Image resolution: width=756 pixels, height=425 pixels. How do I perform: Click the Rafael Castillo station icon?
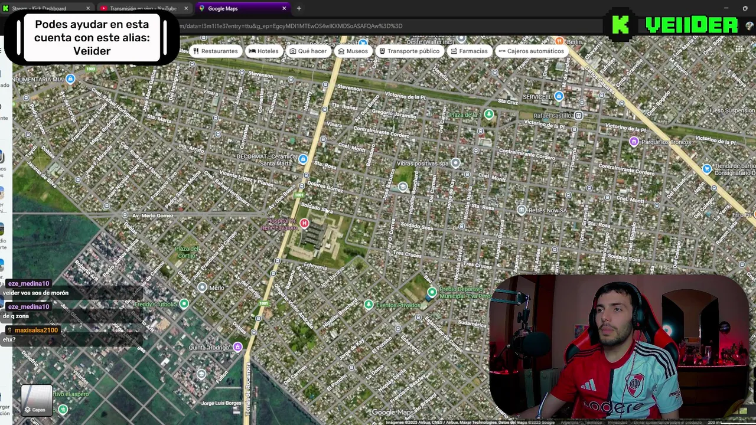click(579, 116)
